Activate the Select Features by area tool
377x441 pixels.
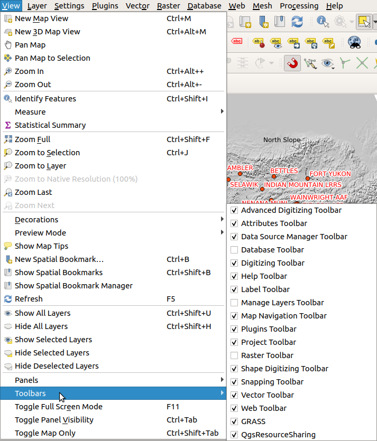coord(363,22)
